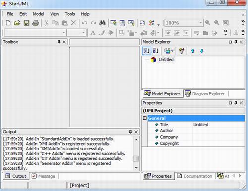Viewport: 248px width, 191px height.
Task: Switch to the Diagram Explorer tab
Action: pyautogui.click(x=205, y=94)
